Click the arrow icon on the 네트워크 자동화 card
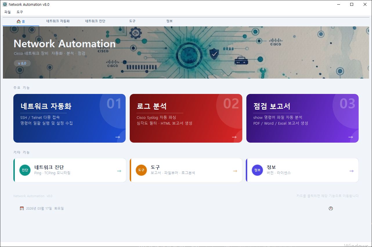This screenshot has width=372, height=247. pyautogui.click(x=118, y=137)
